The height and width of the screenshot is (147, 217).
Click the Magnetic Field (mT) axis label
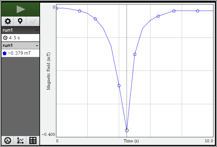(x=49, y=71)
